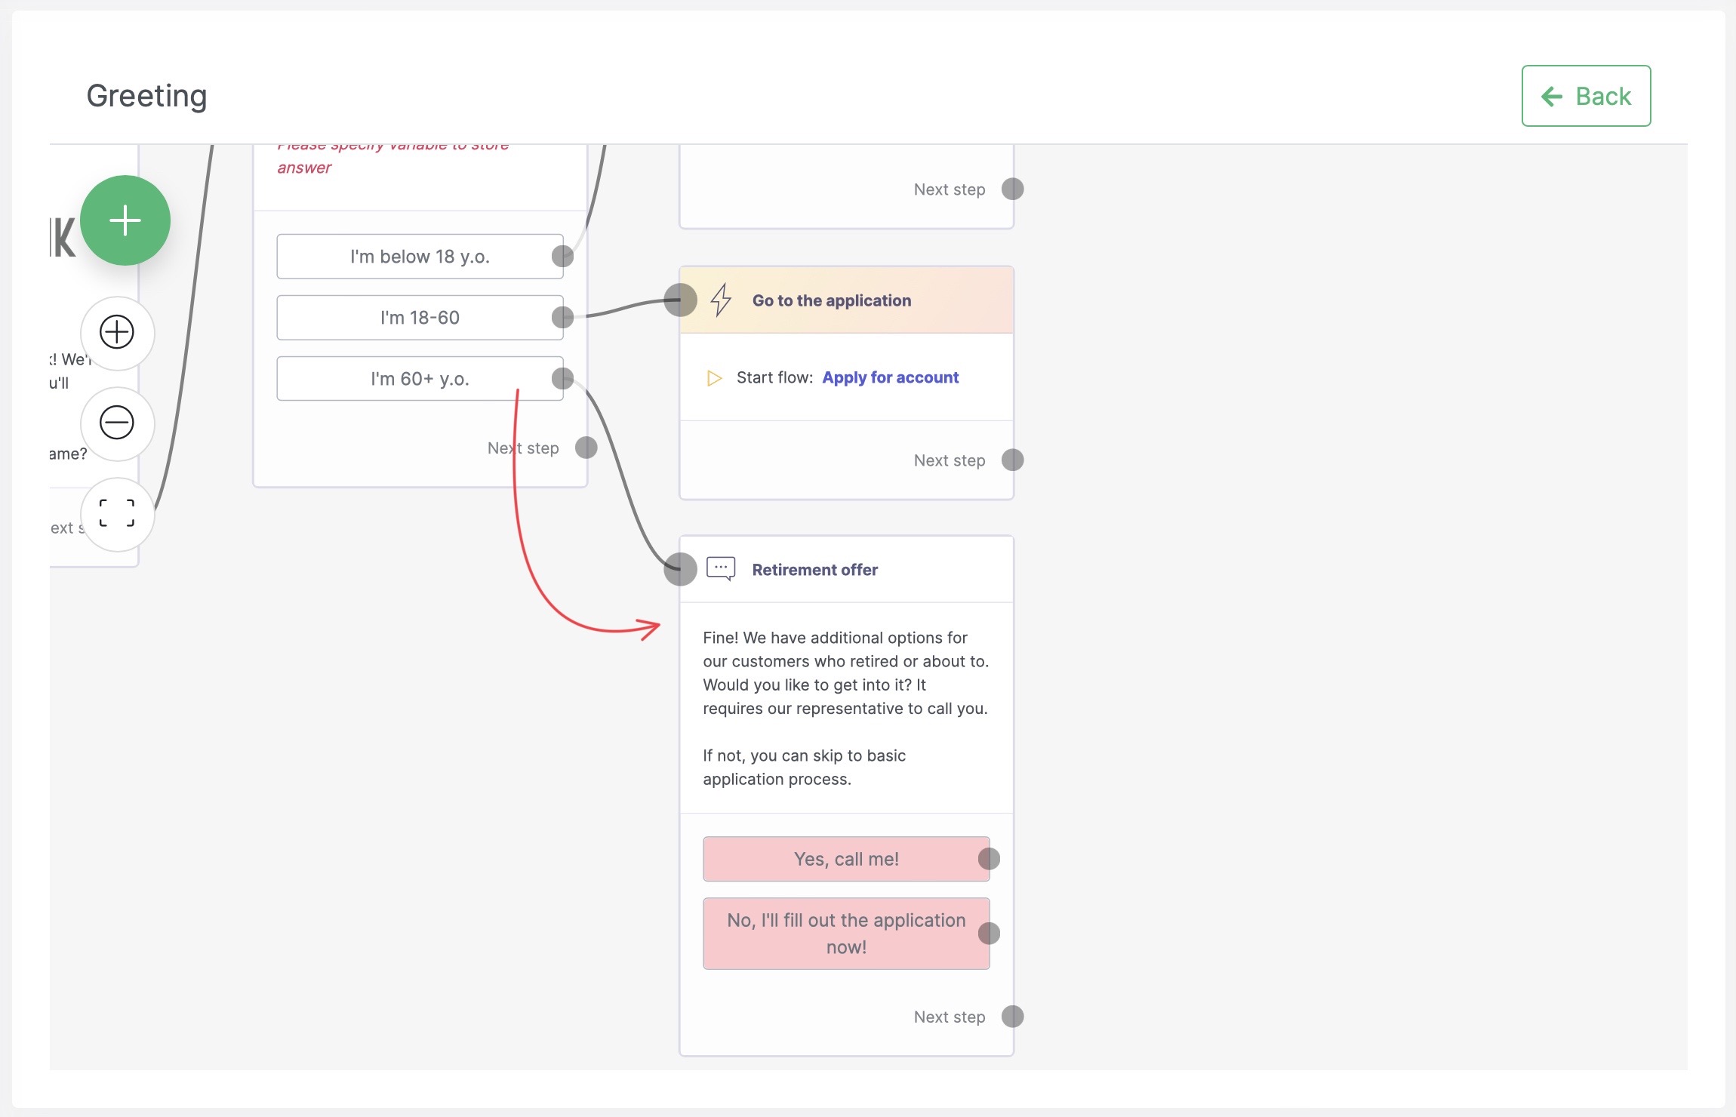Open the Apply for account flow link

tap(890, 377)
